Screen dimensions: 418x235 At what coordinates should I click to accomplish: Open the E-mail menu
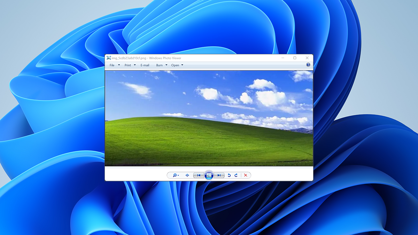point(145,65)
